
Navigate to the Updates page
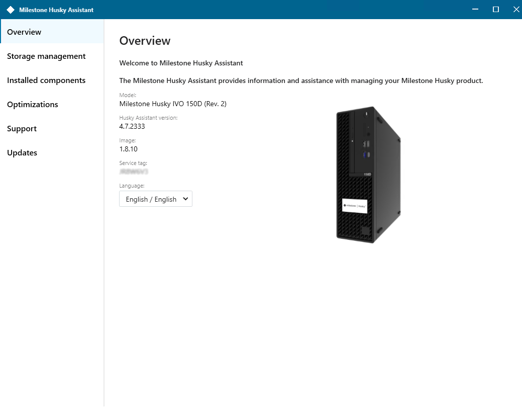coord(22,152)
